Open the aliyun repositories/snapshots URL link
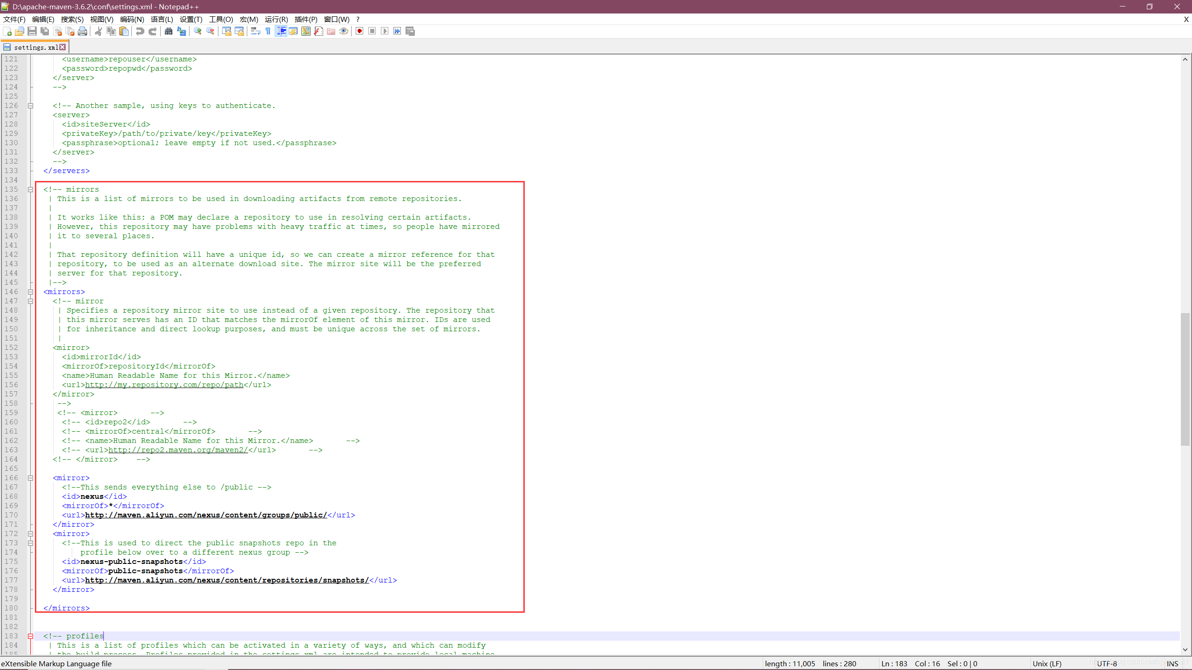The height and width of the screenshot is (670, 1192). 227,580
